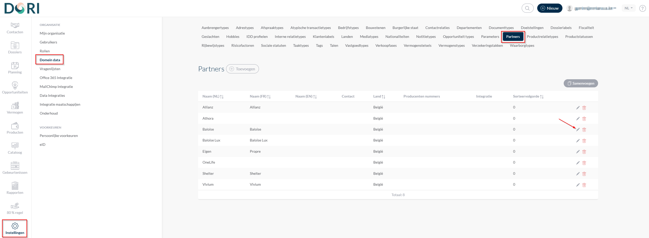Open the help question mark icon
The width and height of the screenshot is (649, 238).
pyautogui.click(x=642, y=8)
